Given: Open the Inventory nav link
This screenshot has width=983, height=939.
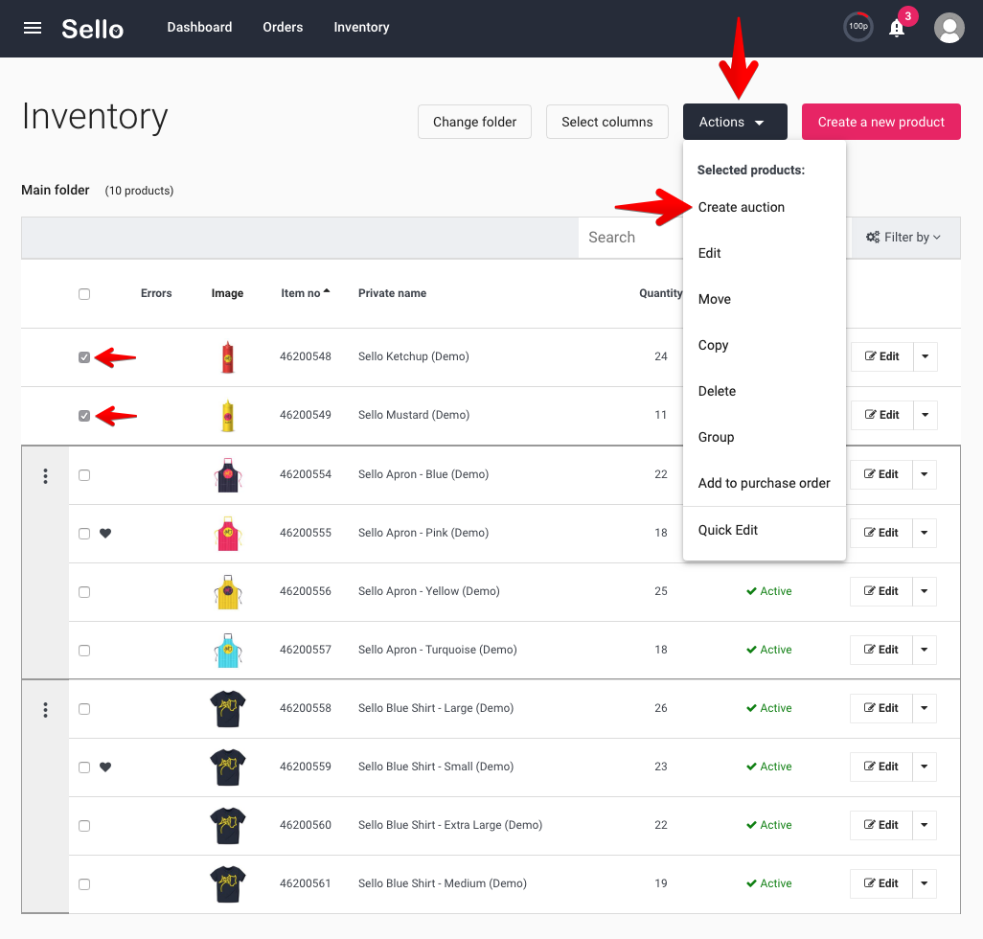Looking at the screenshot, I should tap(361, 27).
